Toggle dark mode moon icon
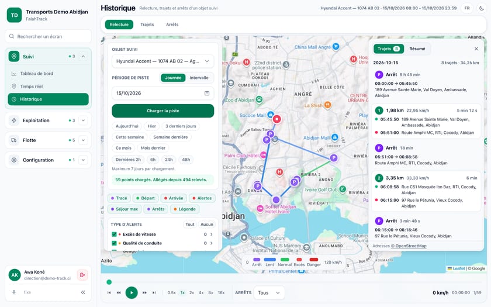Viewport: 491px width, 307px height. click(482, 8)
